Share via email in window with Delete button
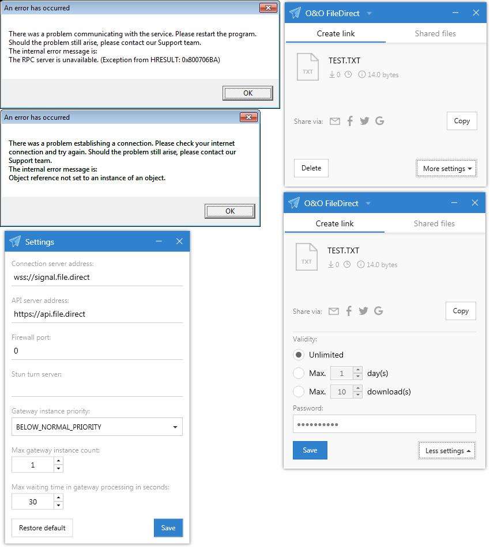The width and height of the screenshot is (490, 547). tap(335, 121)
